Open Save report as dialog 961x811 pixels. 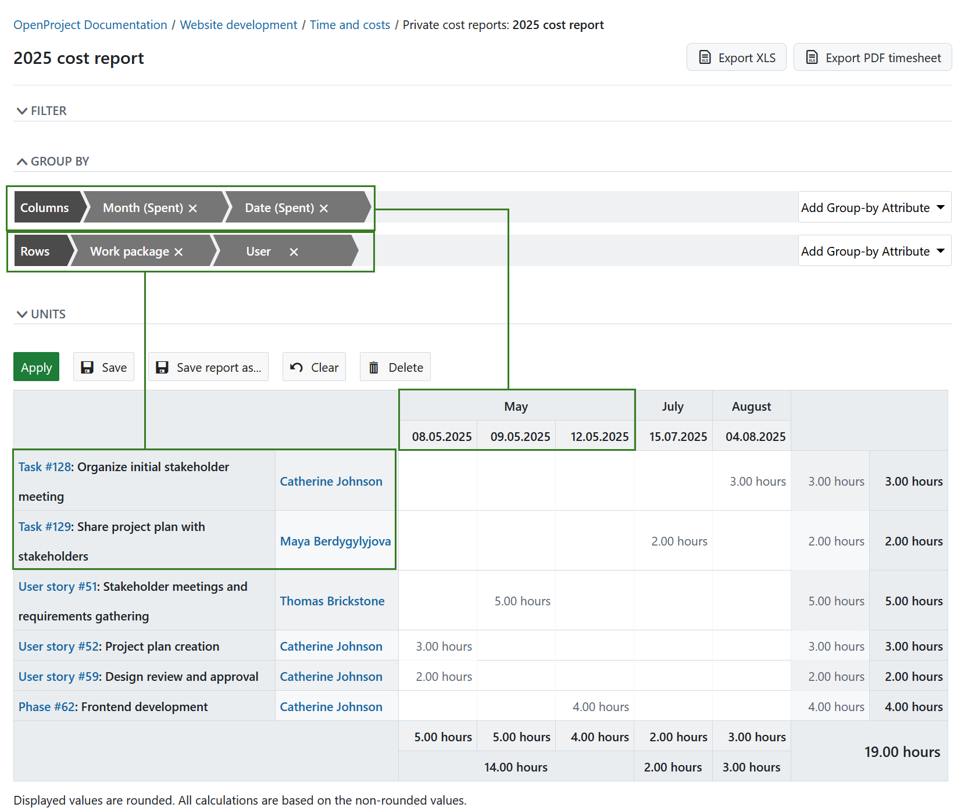tap(208, 367)
